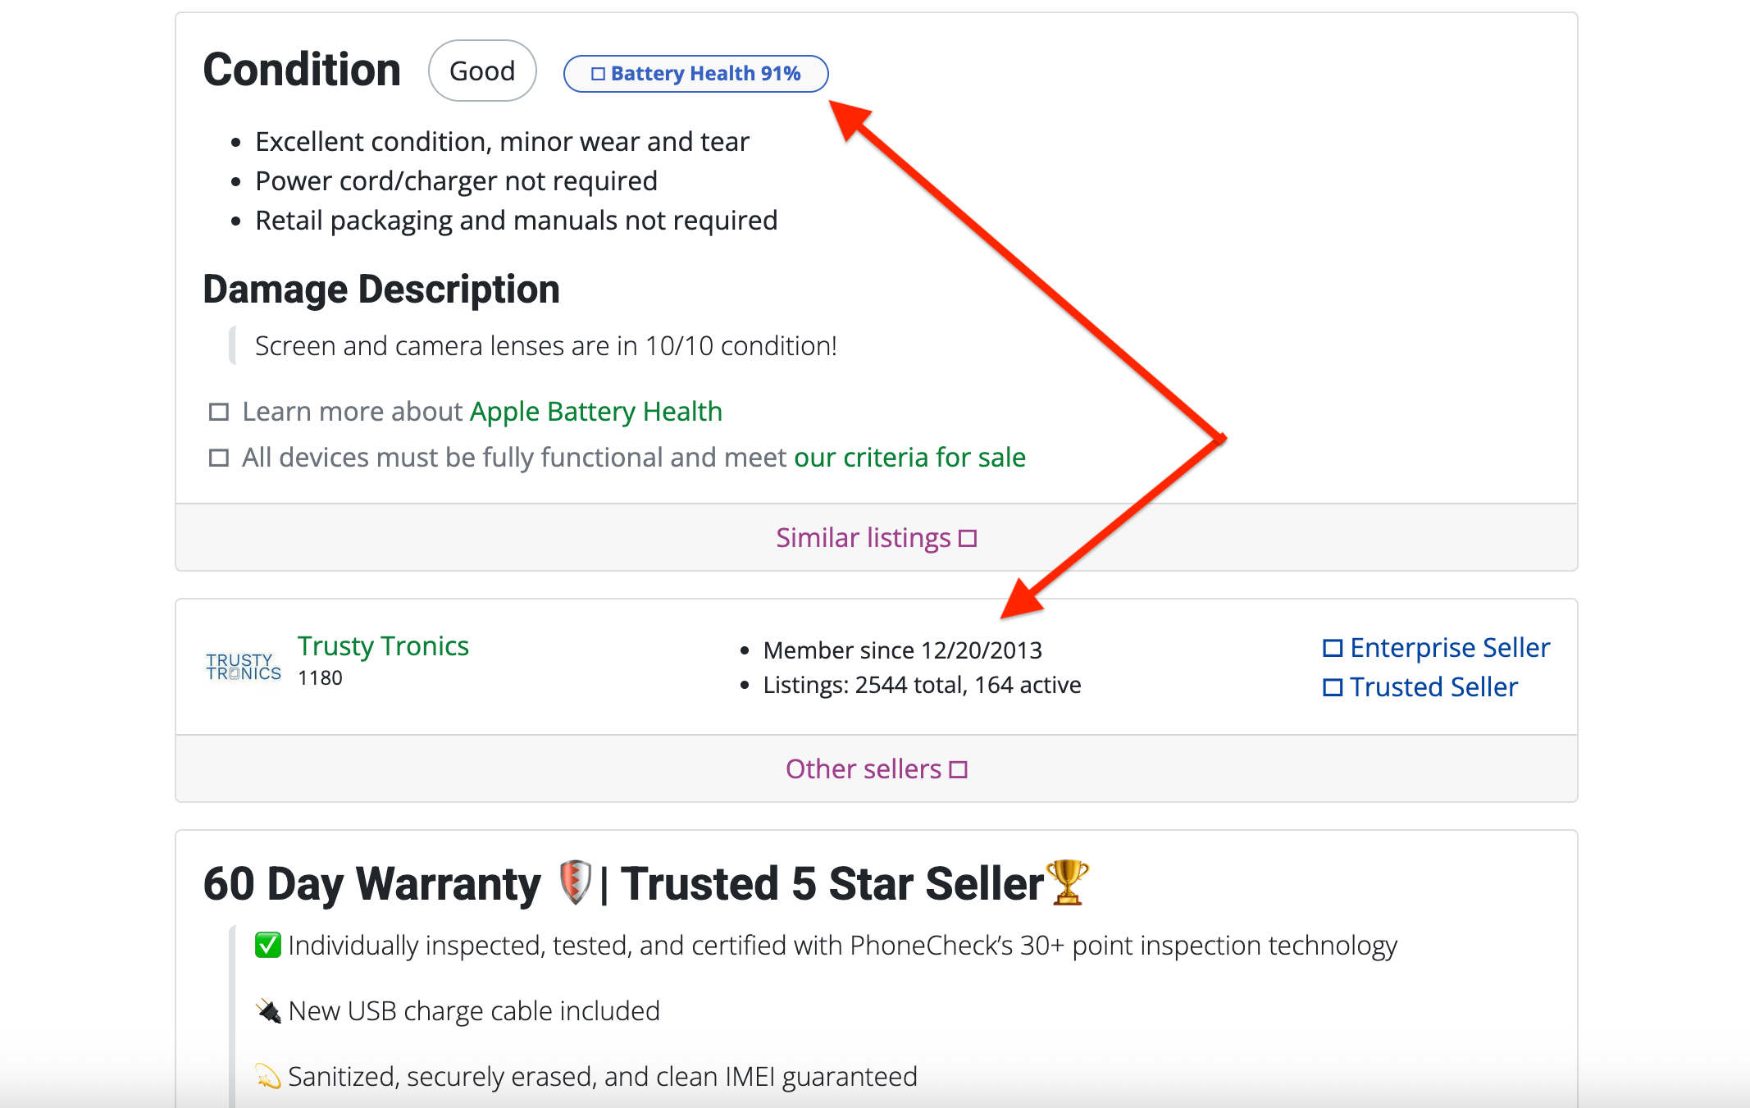Click the icon inside the Battery Health badge

pyautogui.click(x=598, y=74)
